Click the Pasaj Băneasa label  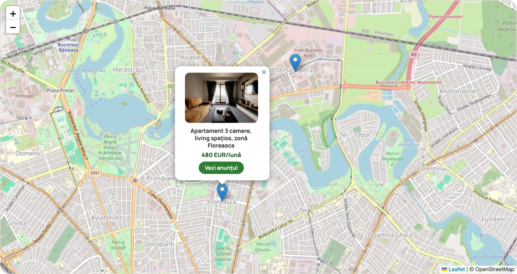160,8
